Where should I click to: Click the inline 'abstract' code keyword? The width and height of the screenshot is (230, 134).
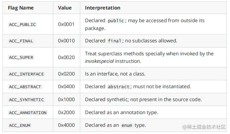pos(118,87)
